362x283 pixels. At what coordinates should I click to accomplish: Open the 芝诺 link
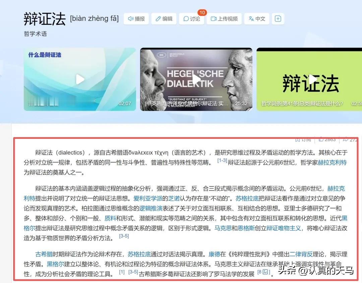point(174,199)
